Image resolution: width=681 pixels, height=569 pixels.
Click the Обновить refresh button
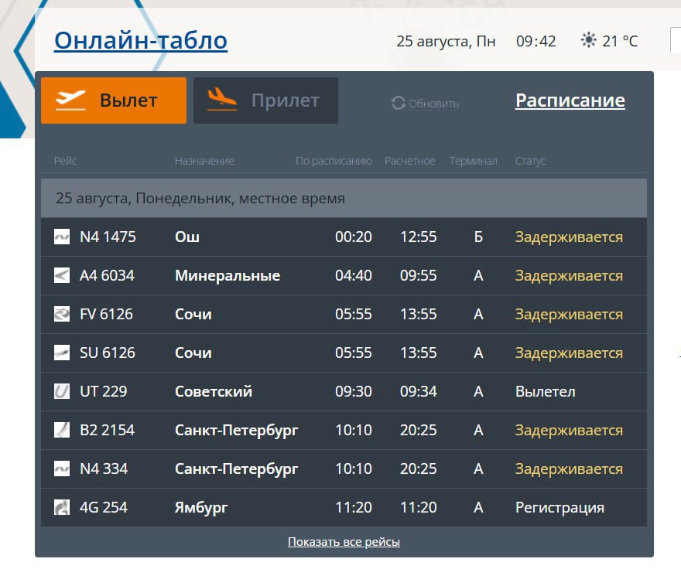click(425, 104)
